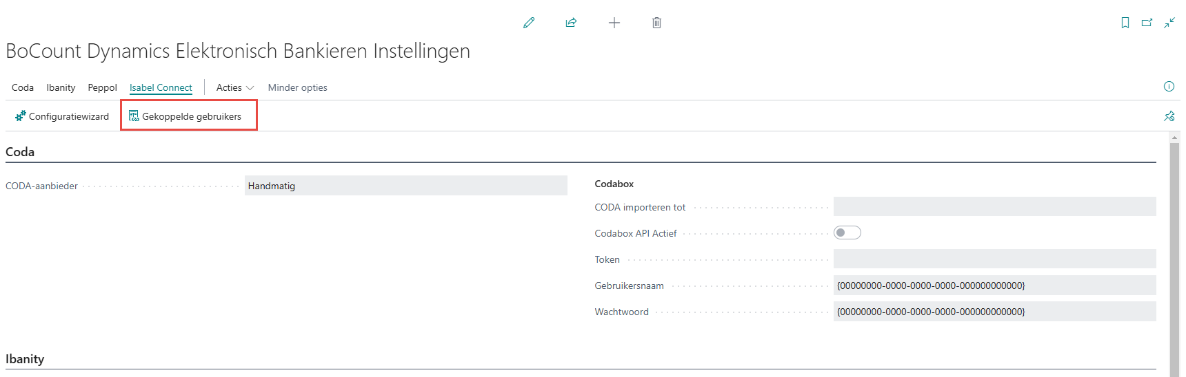Click the Gekoppelde gebruikers button
This screenshot has width=1186, height=377.
tap(185, 116)
